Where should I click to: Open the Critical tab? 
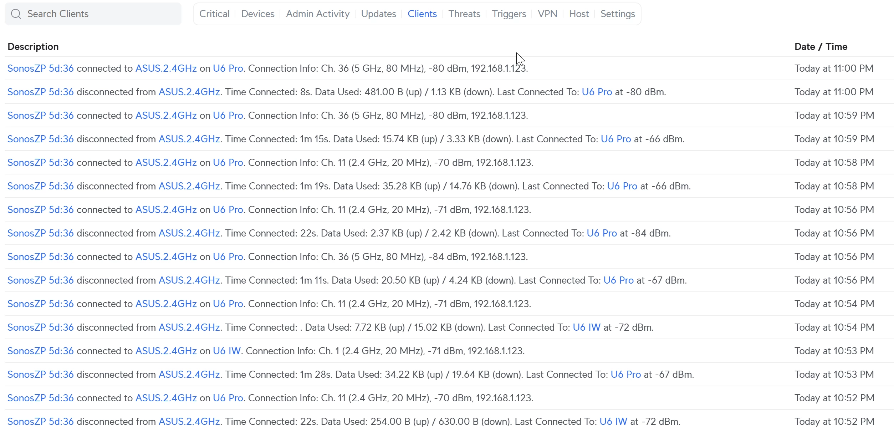click(x=214, y=14)
